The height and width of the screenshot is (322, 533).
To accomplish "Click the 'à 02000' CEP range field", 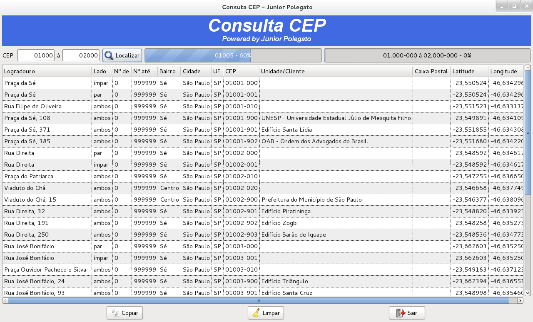I will (81, 55).
